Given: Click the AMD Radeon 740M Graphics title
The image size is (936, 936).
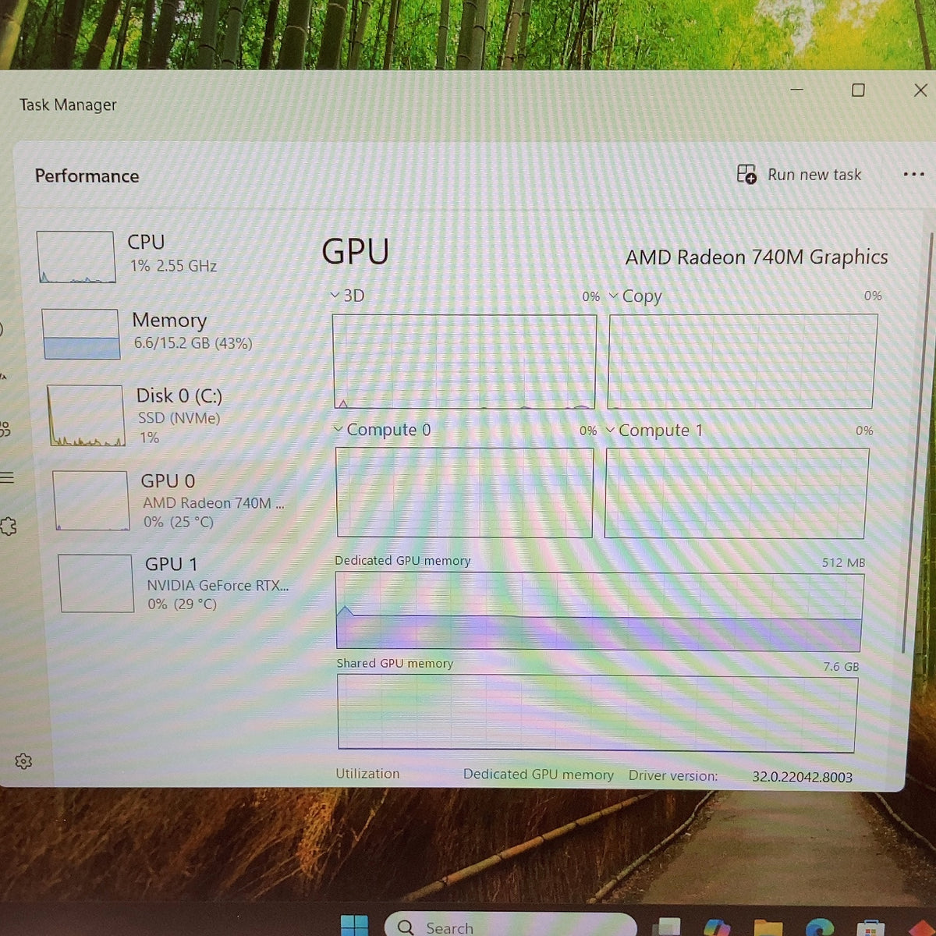Looking at the screenshot, I should (x=757, y=257).
